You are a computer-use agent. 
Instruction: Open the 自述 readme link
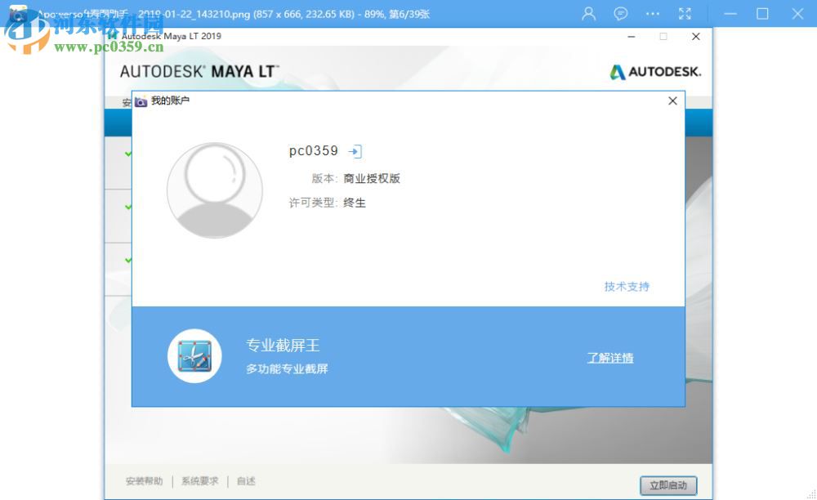pos(246,481)
